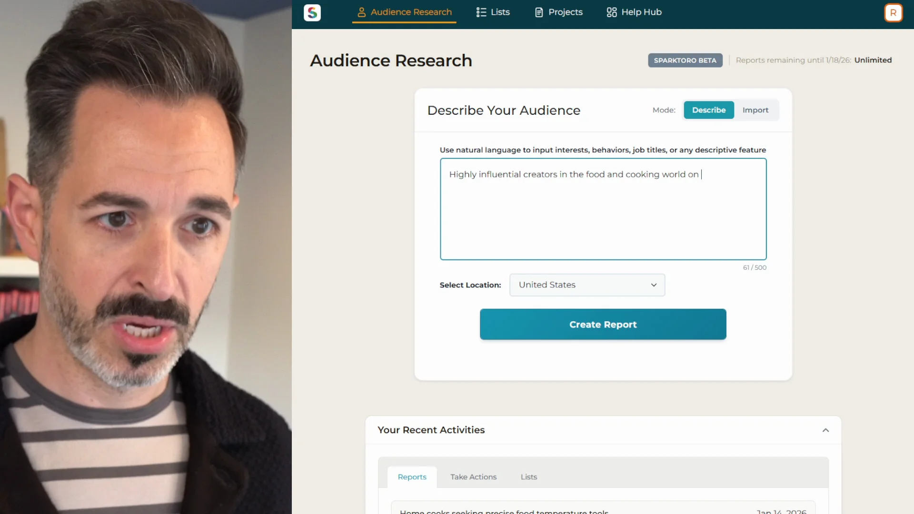The height and width of the screenshot is (514, 914).
Task: Click the Projects document icon
Action: pyautogui.click(x=538, y=12)
